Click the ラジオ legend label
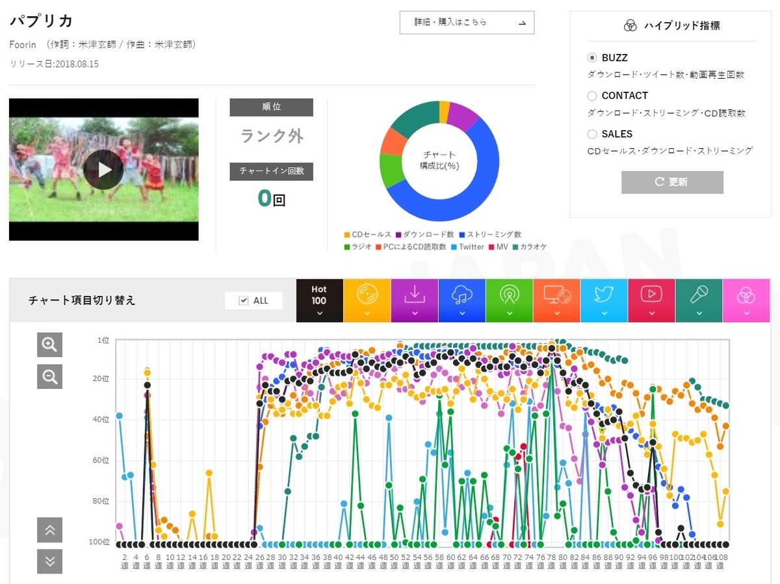The image size is (780, 584). 361,247
